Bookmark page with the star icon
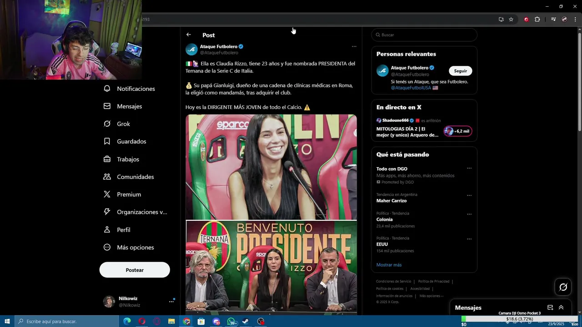This screenshot has height=327, width=582. pyautogui.click(x=511, y=20)
